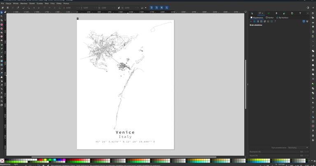Remove fill with X no-paint button
Viewport: 316px width, 166px height.
(251, 21)
